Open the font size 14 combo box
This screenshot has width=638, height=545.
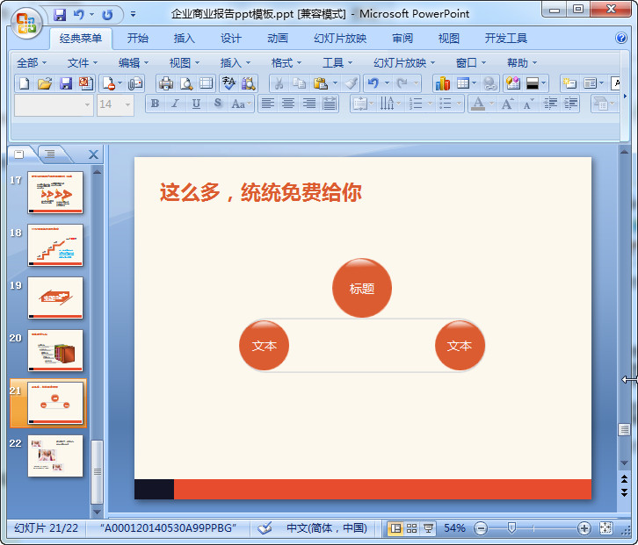point(115,104)
